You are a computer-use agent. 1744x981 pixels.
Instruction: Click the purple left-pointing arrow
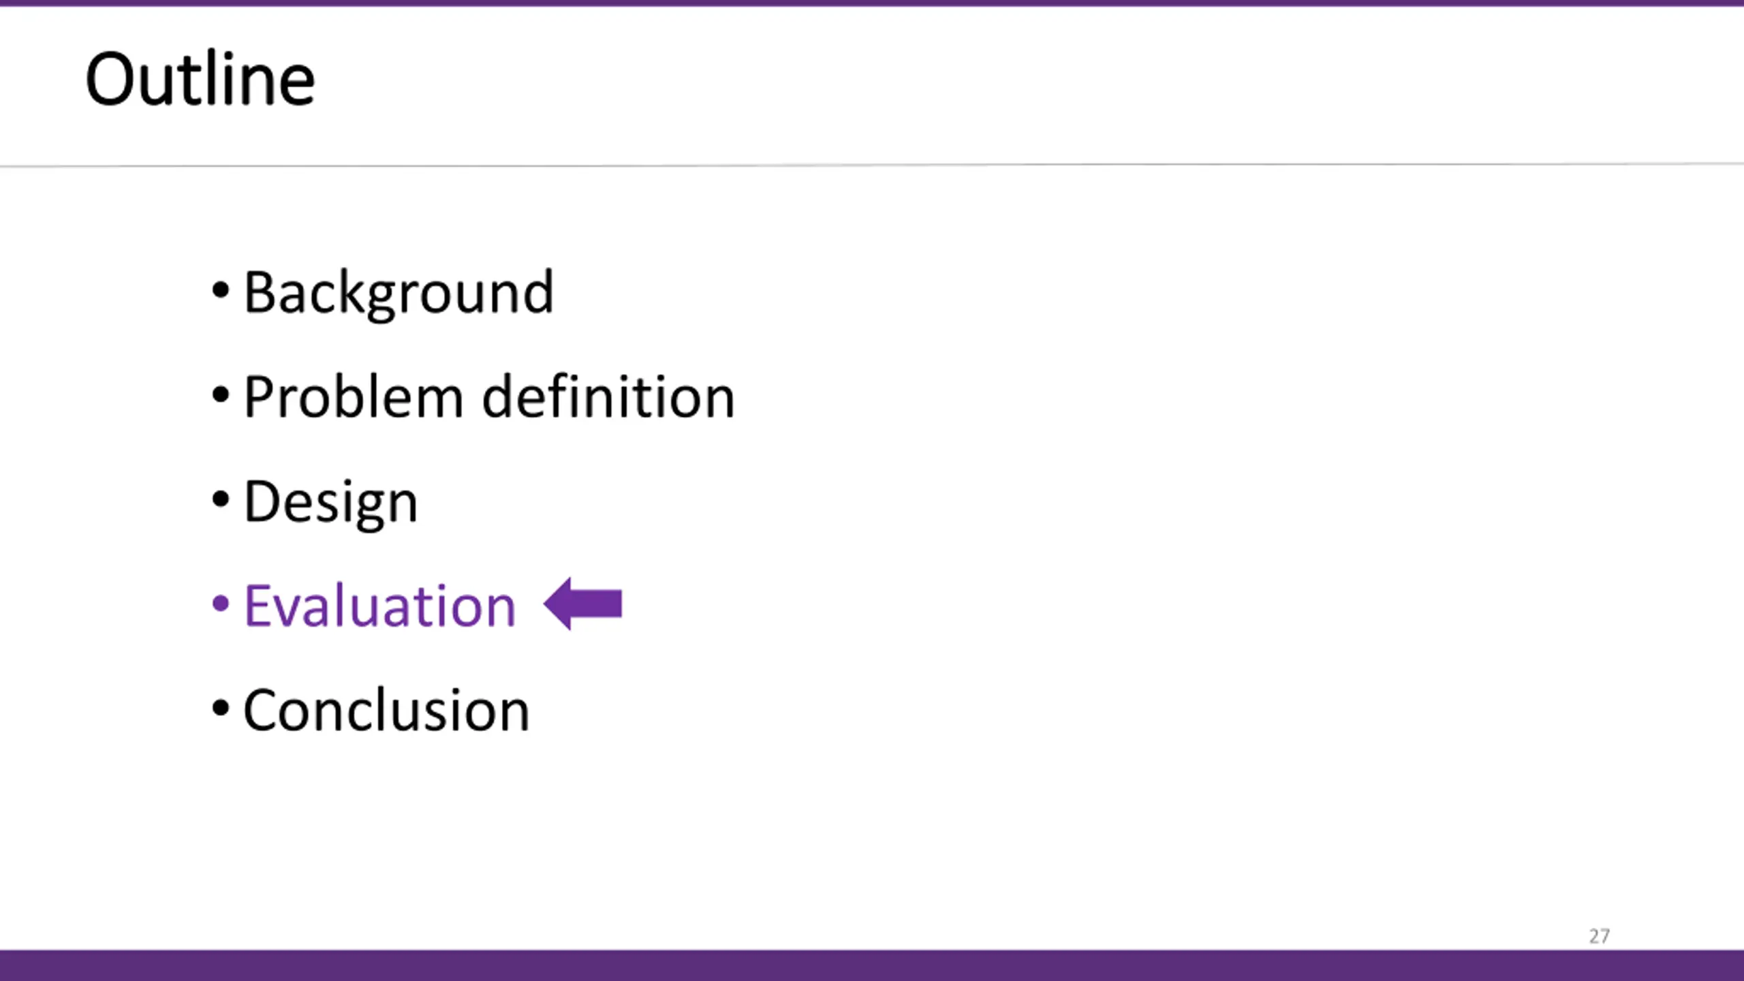(x=583, y=604)
